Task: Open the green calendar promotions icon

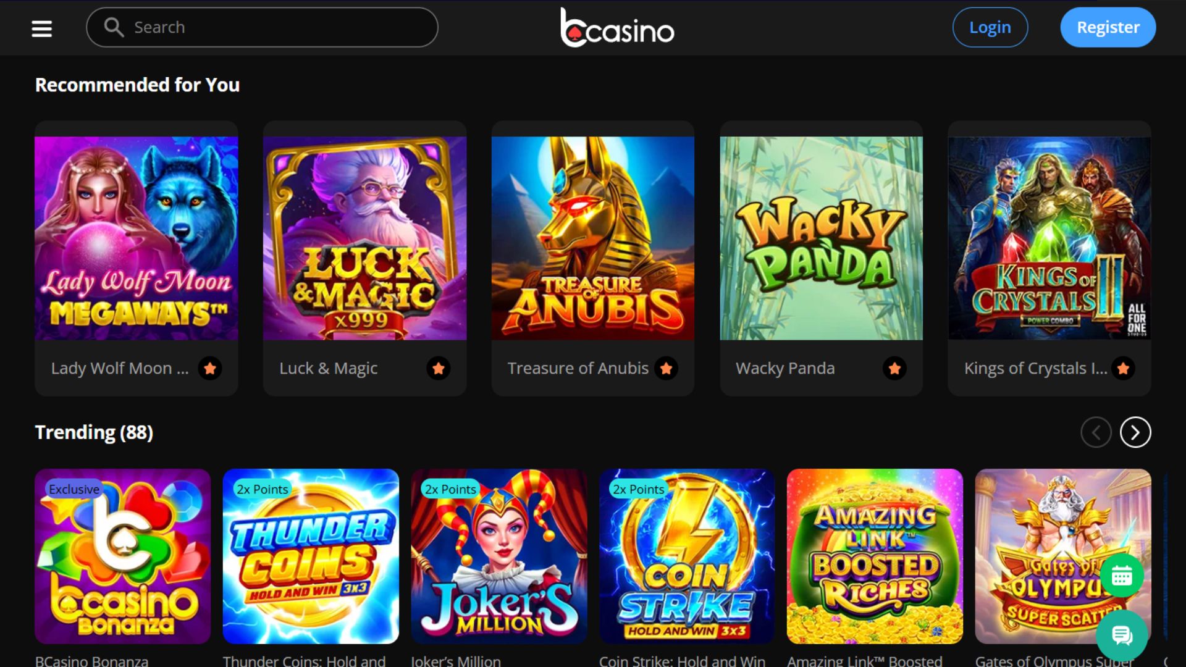Action: (x=1122, y=576)
